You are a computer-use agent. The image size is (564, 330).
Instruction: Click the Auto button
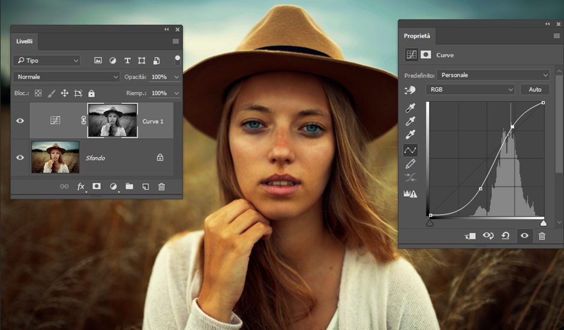535,89
